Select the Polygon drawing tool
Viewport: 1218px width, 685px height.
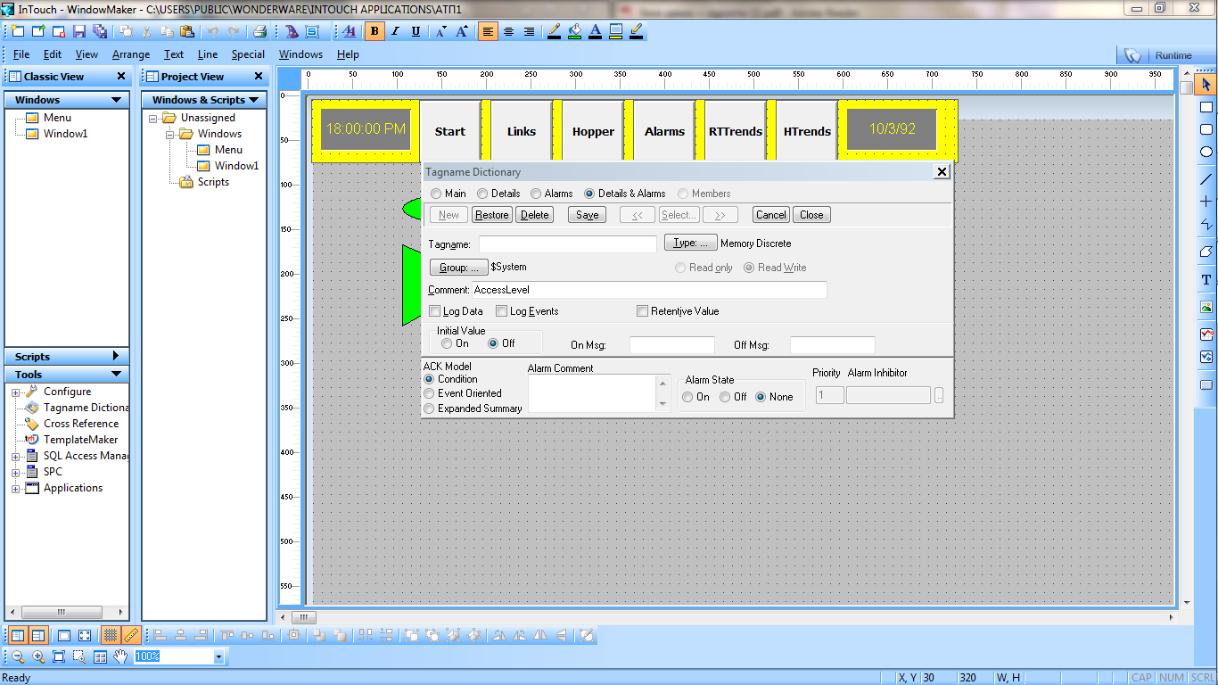(1206, 252)
